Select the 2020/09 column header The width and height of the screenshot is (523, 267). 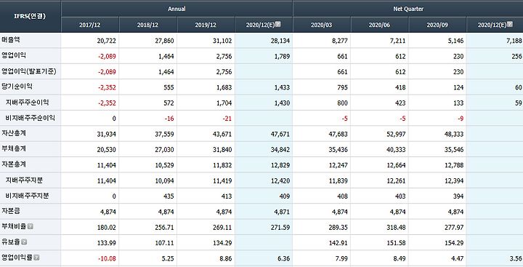point(437,25)
